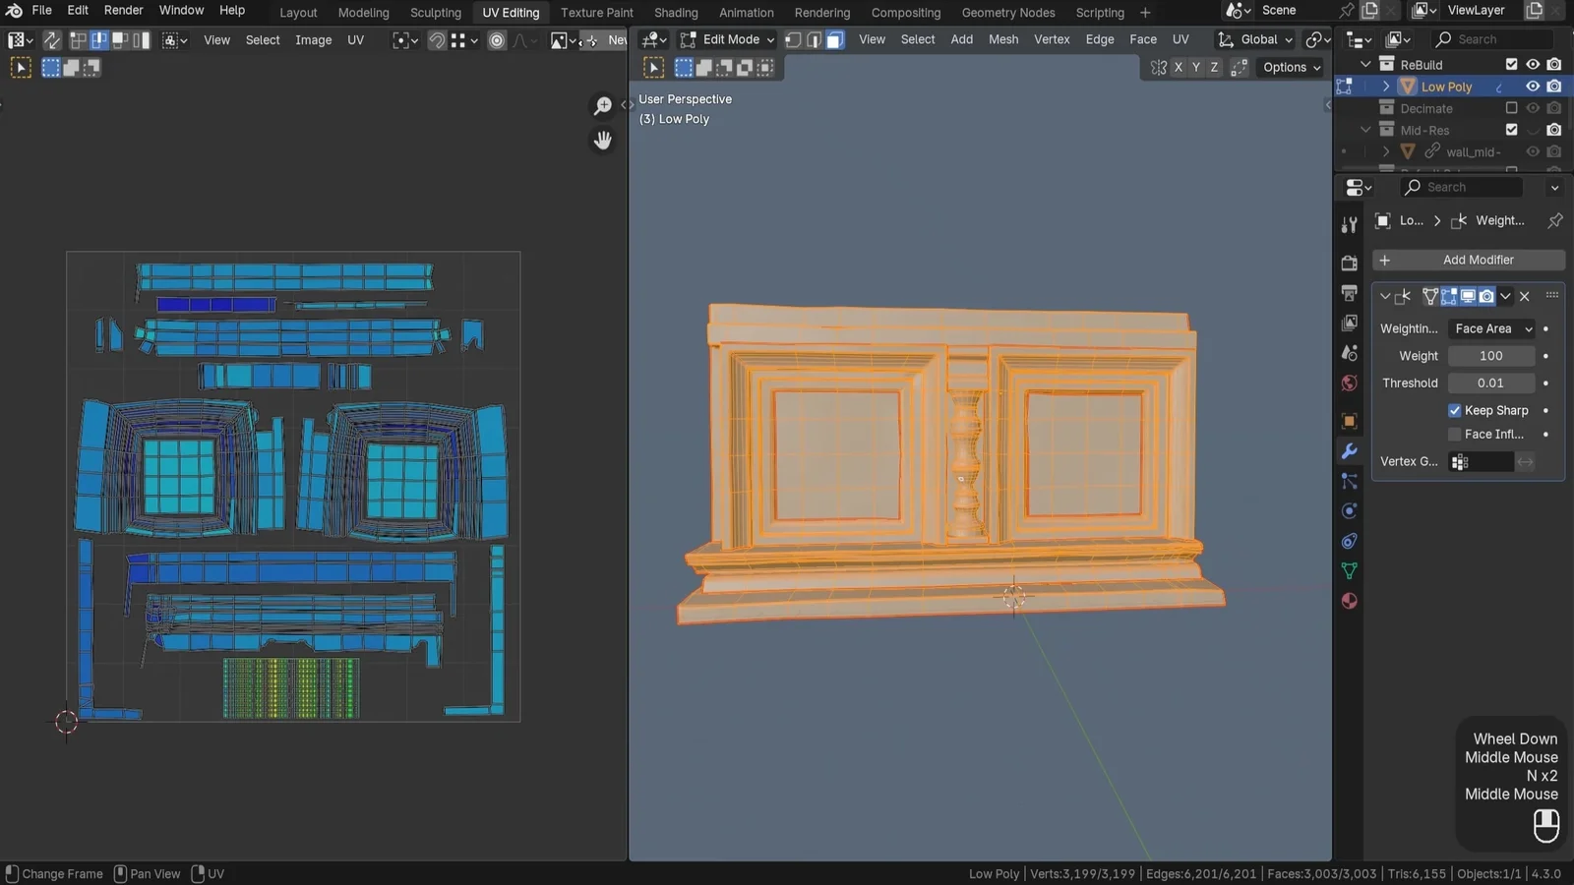Expand the Low Poly object in the outliner

coord(1386,86)
